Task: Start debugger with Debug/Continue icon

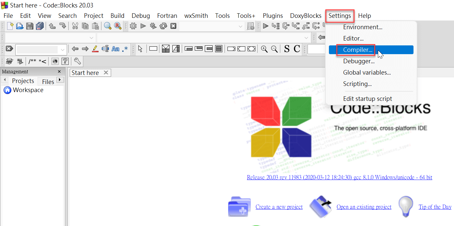Action: [x=266, y=26]
